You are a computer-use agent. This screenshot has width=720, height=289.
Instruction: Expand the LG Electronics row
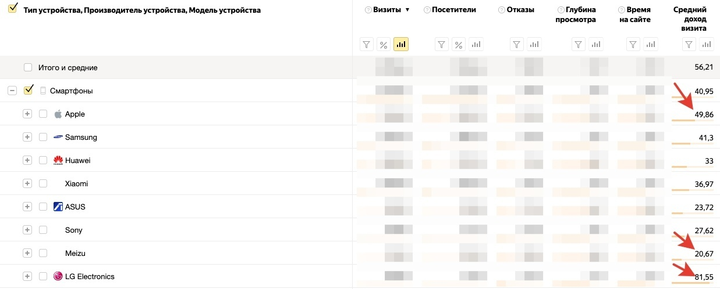(x=27, y=277)
